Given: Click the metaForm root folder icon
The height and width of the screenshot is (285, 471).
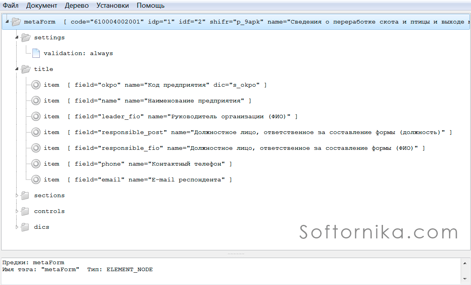Looking at the screenshot, I should (x=16, y=22).
